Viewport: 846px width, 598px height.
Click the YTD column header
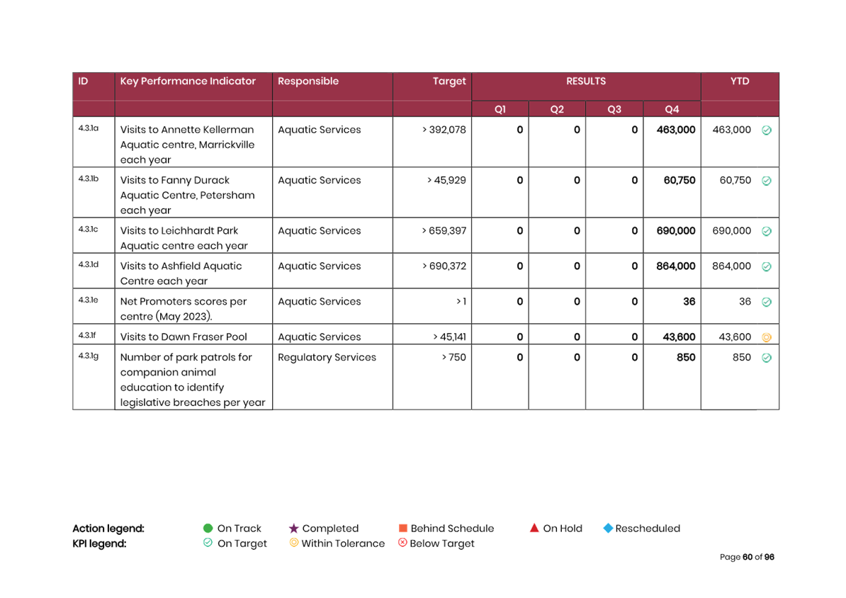[x=739, y=81]
